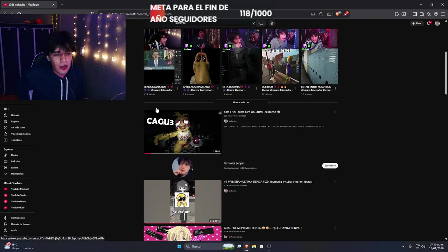
Task: Open options for PRIMERA y ULTIMA TIENDA
Action: tap(335, 181)
